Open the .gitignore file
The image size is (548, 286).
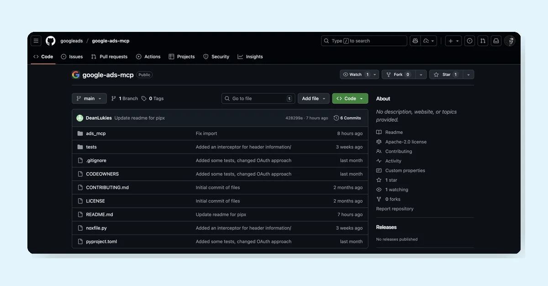click(x=96, y=161)
